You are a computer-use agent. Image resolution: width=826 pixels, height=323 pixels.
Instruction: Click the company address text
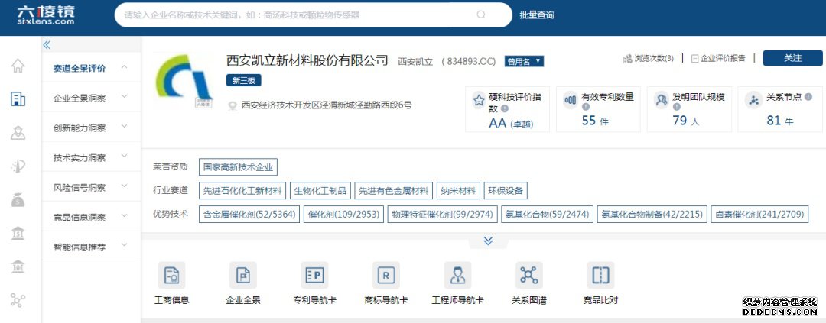point(327,105)
